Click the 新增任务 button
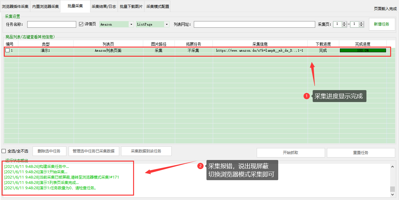 click(382, 24)
